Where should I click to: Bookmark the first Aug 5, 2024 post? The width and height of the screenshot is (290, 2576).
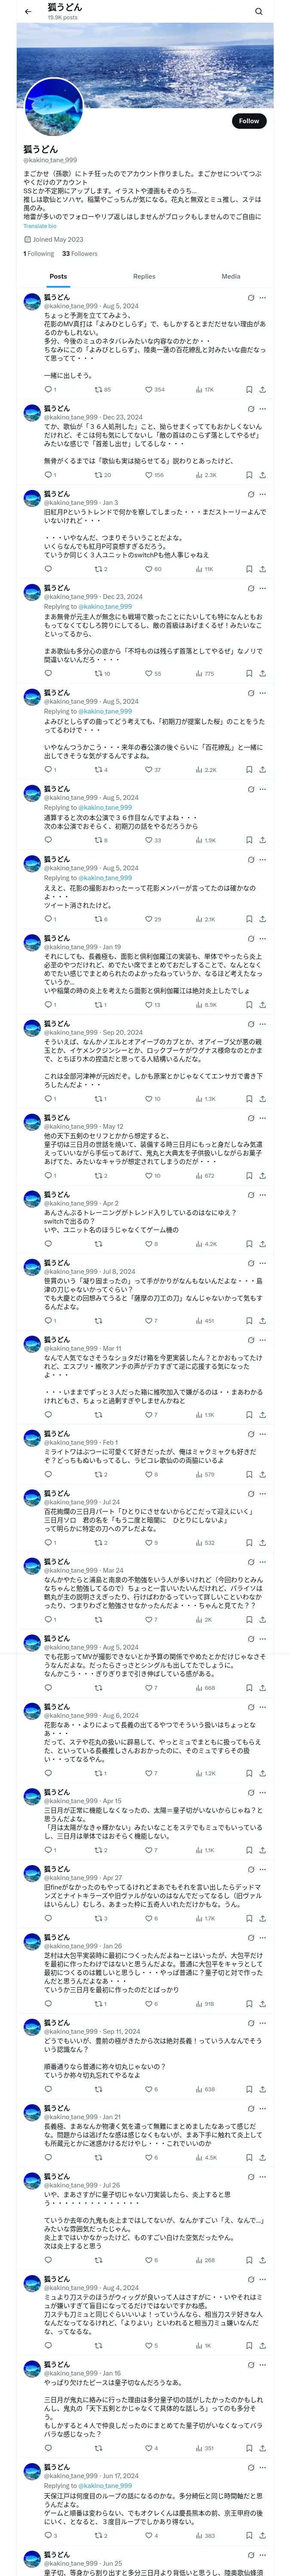249,390
